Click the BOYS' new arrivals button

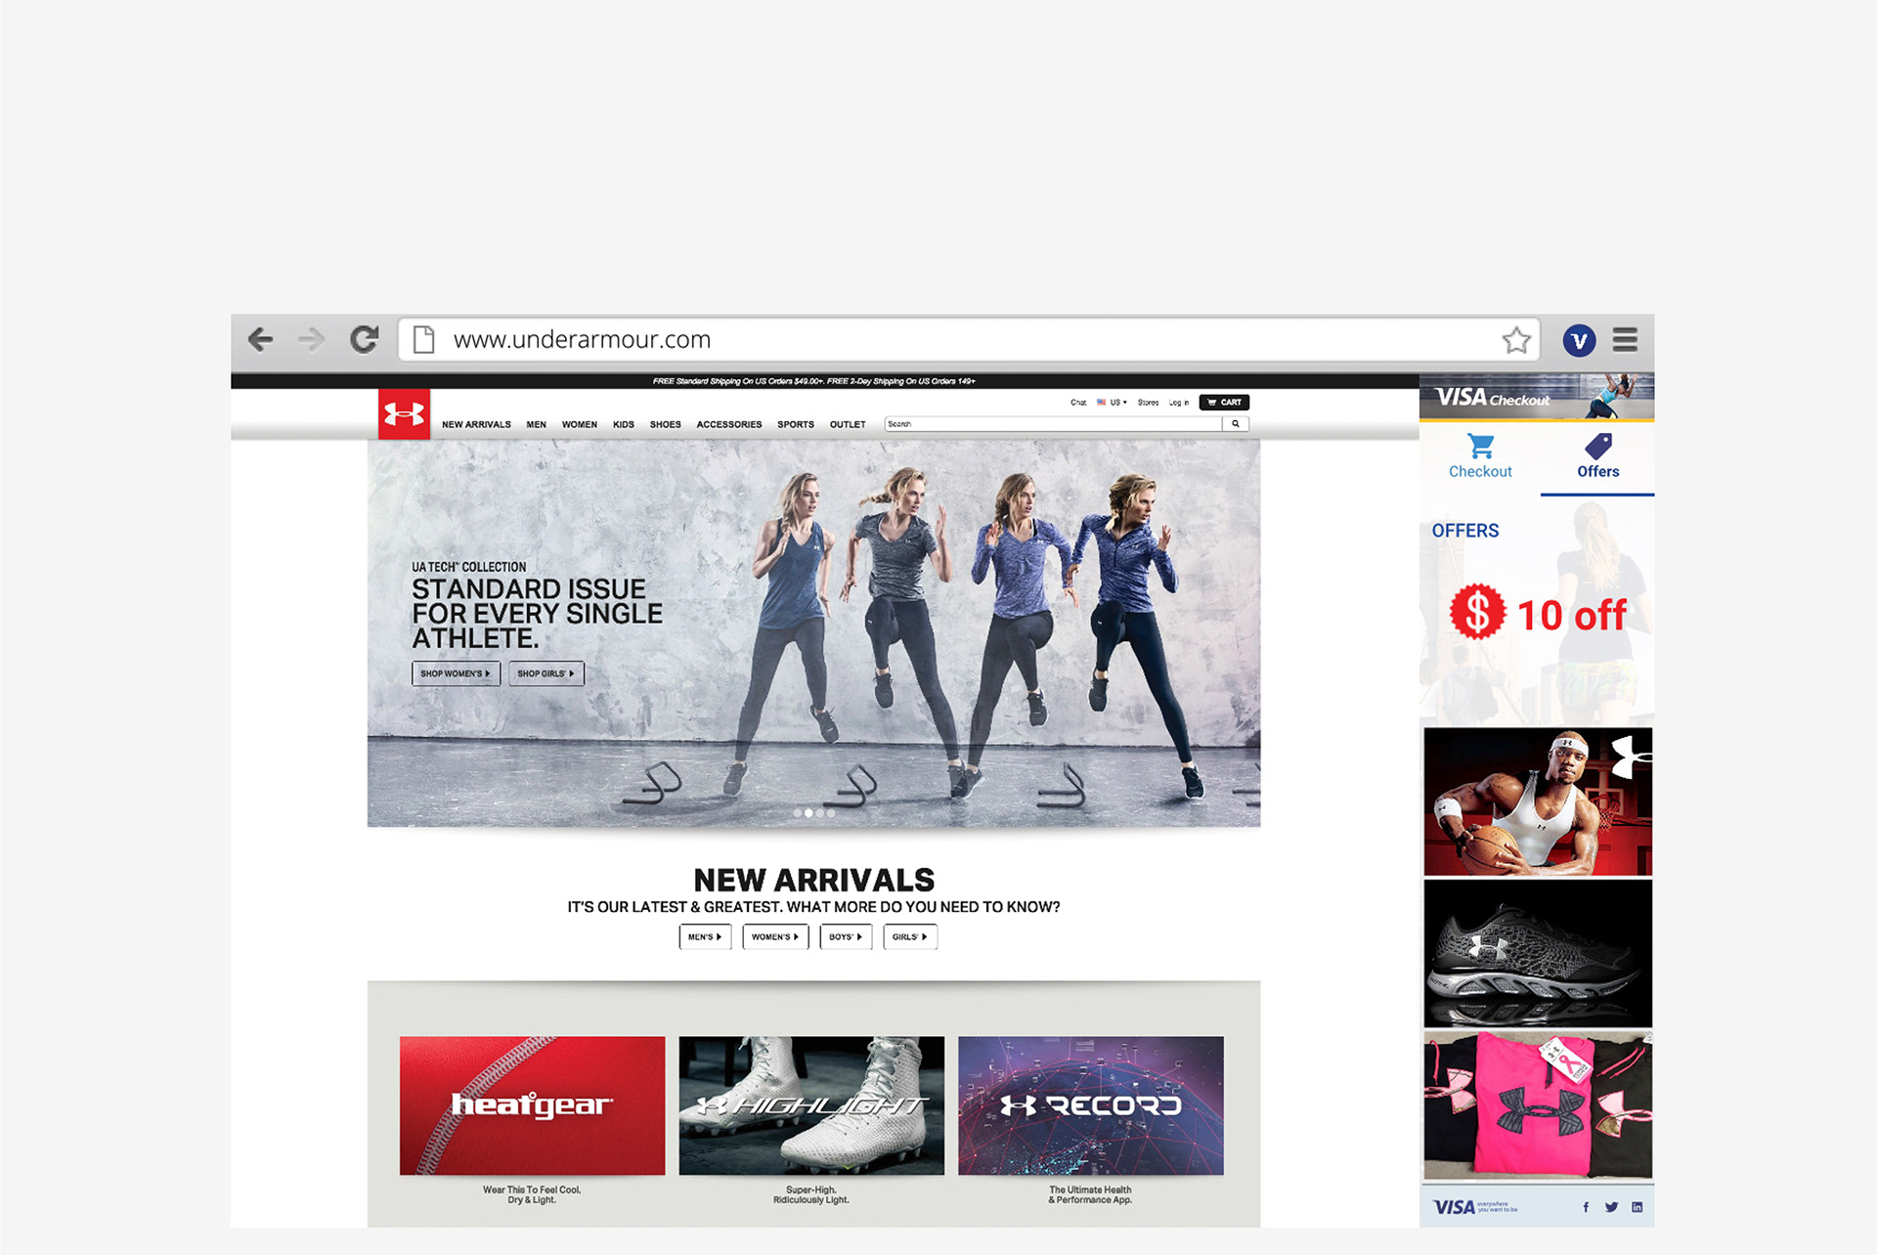click(846, 936)
